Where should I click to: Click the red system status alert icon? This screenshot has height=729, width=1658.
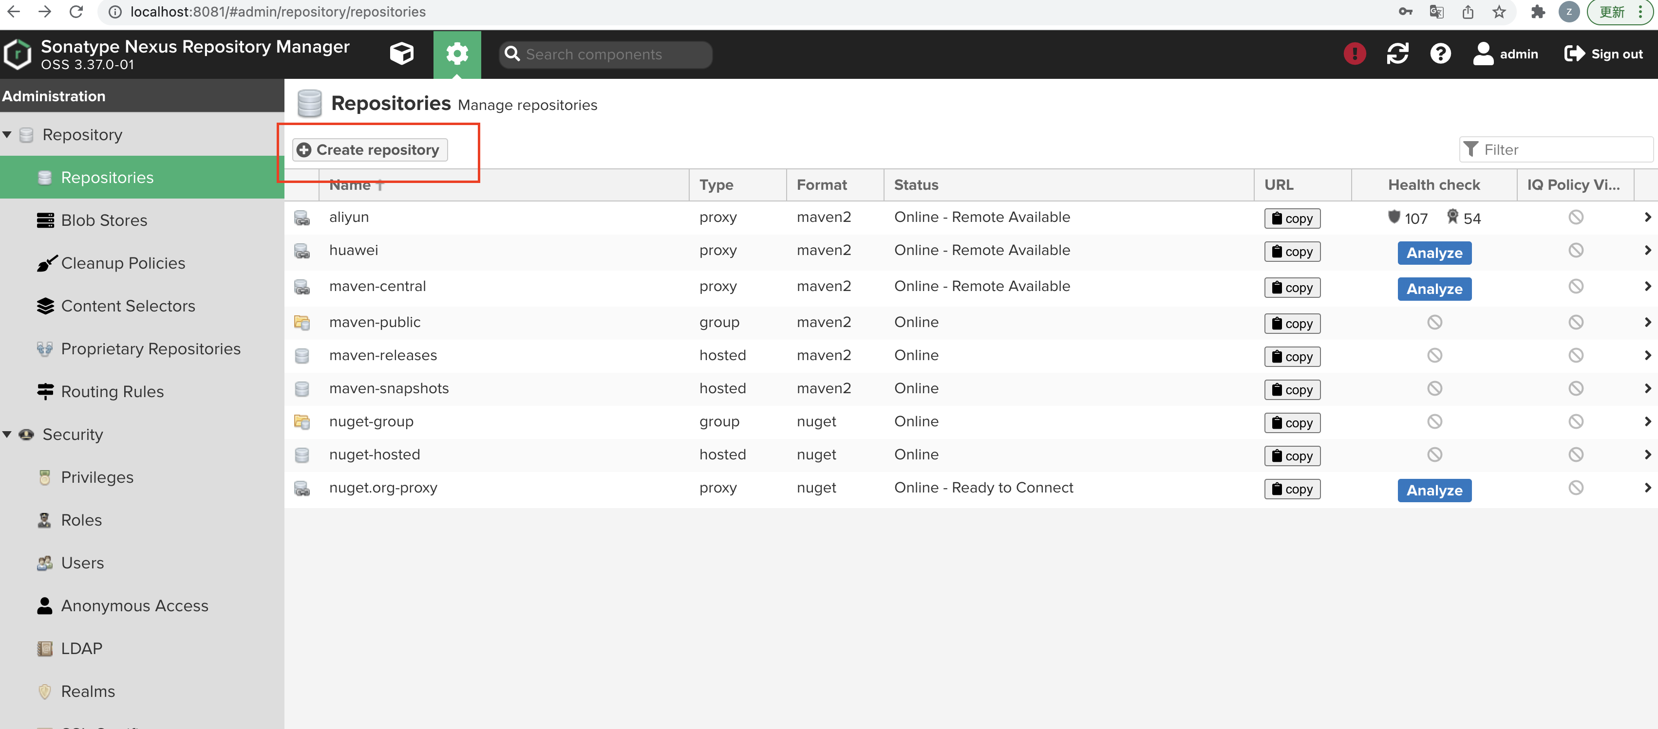click(1355, 54)
